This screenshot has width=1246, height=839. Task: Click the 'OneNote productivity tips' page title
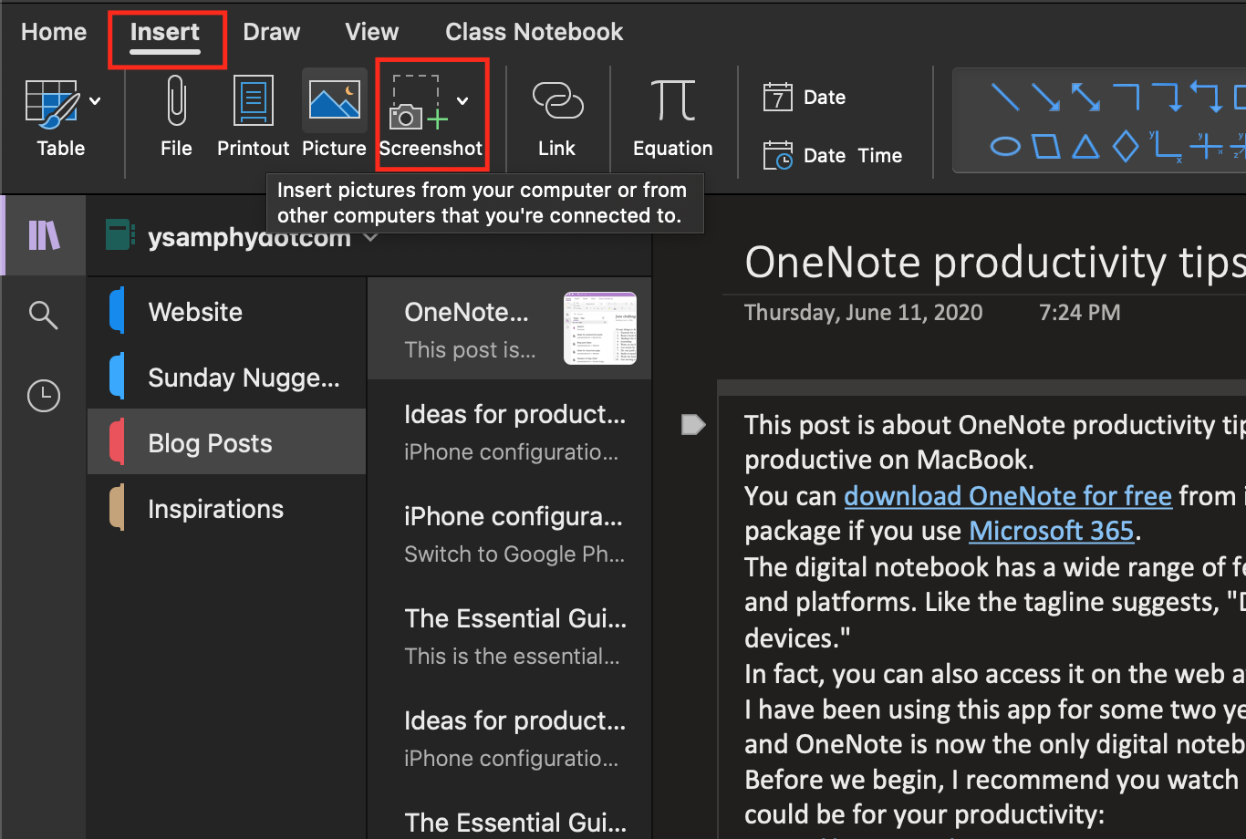[x=995, y=263]
